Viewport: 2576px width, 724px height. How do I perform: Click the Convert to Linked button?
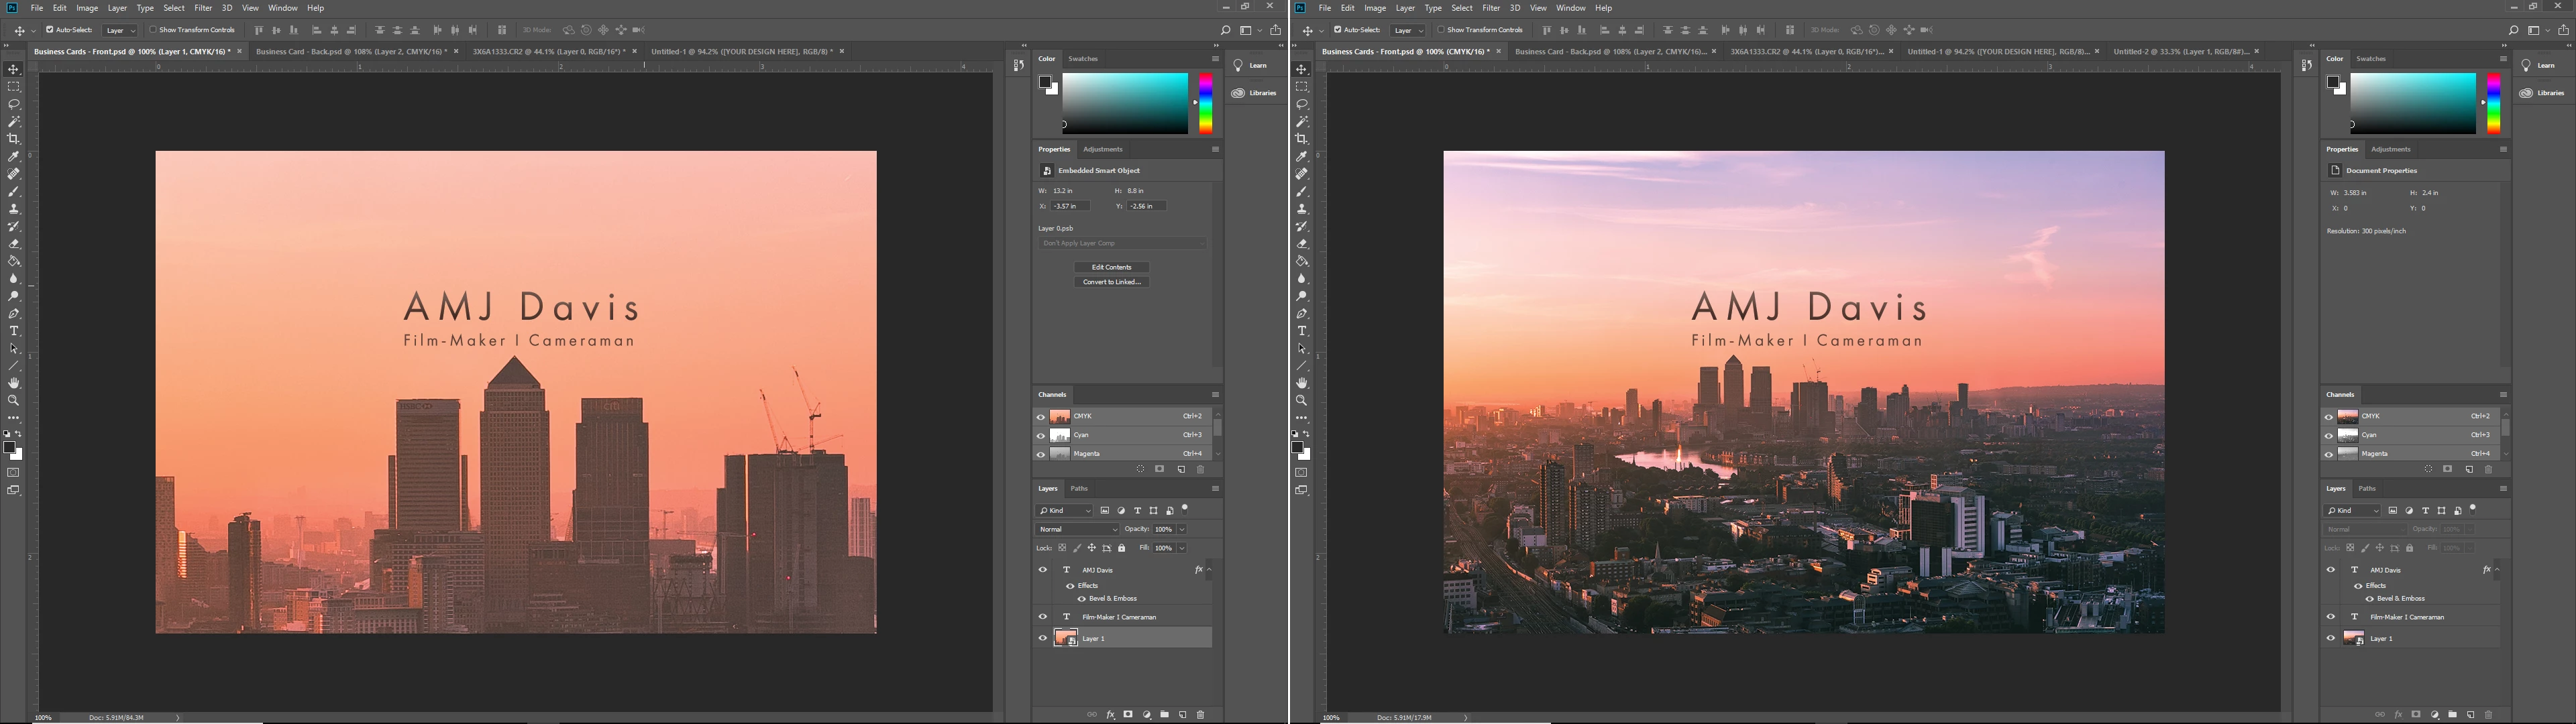point(1111,282)
